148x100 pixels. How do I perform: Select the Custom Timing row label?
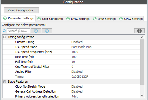tap(25, 42)
